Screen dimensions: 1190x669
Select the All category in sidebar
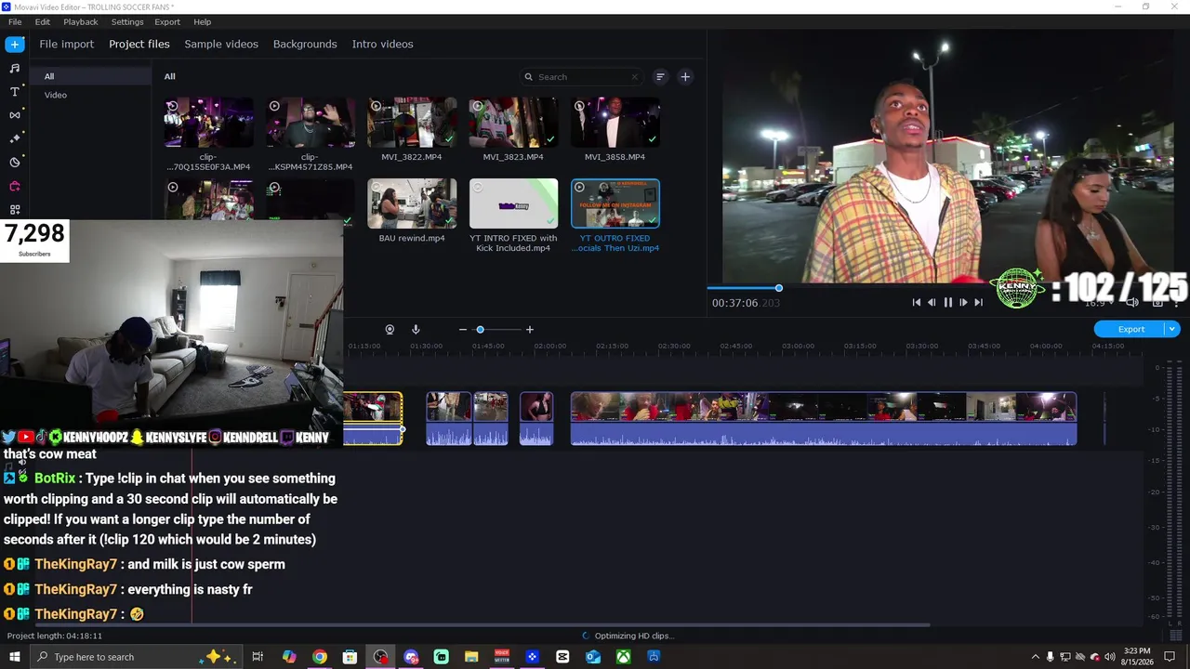pos(90,76)
